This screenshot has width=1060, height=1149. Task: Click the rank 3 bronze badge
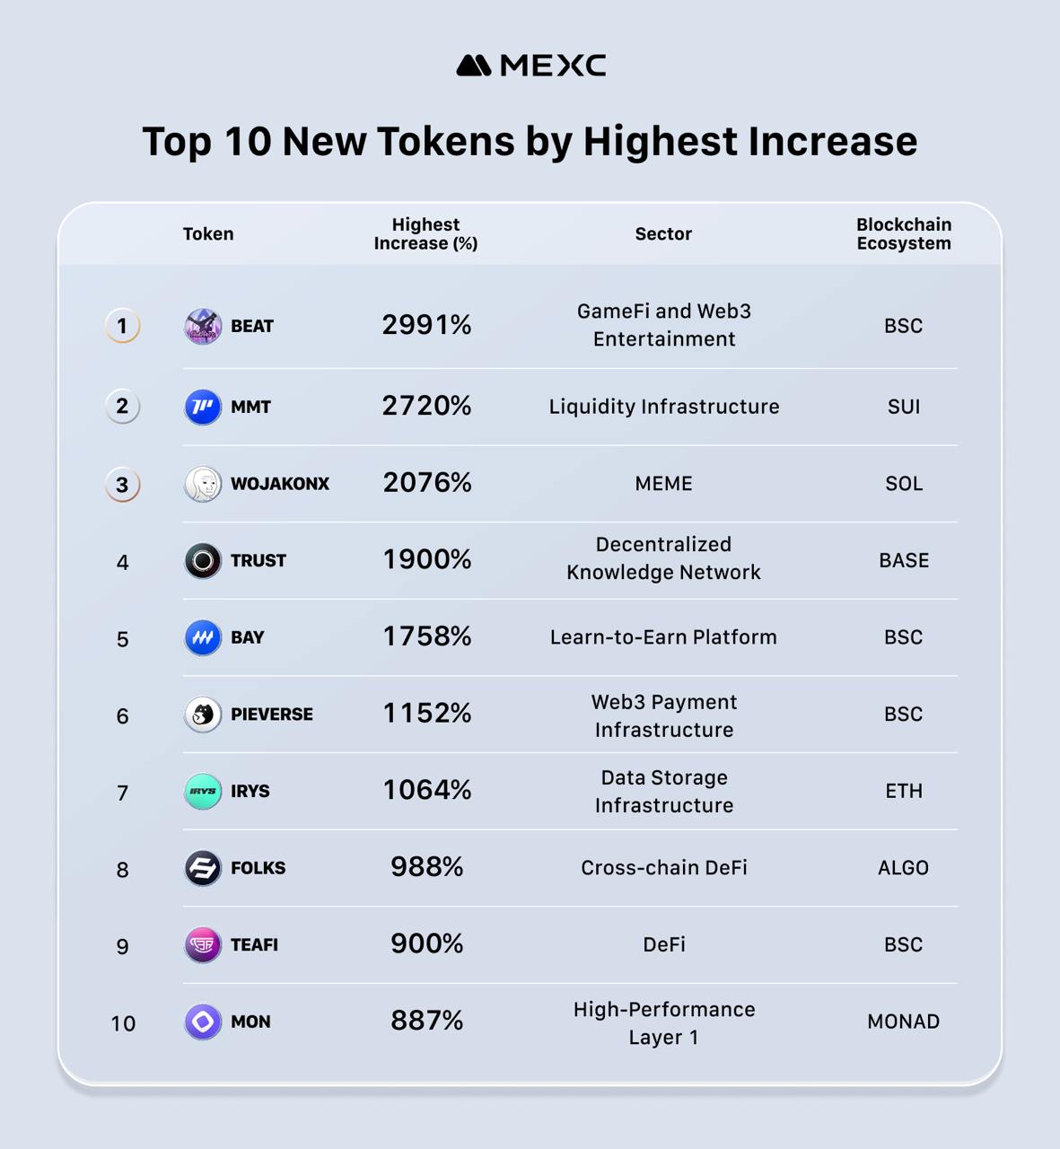(x=123, y=485)
